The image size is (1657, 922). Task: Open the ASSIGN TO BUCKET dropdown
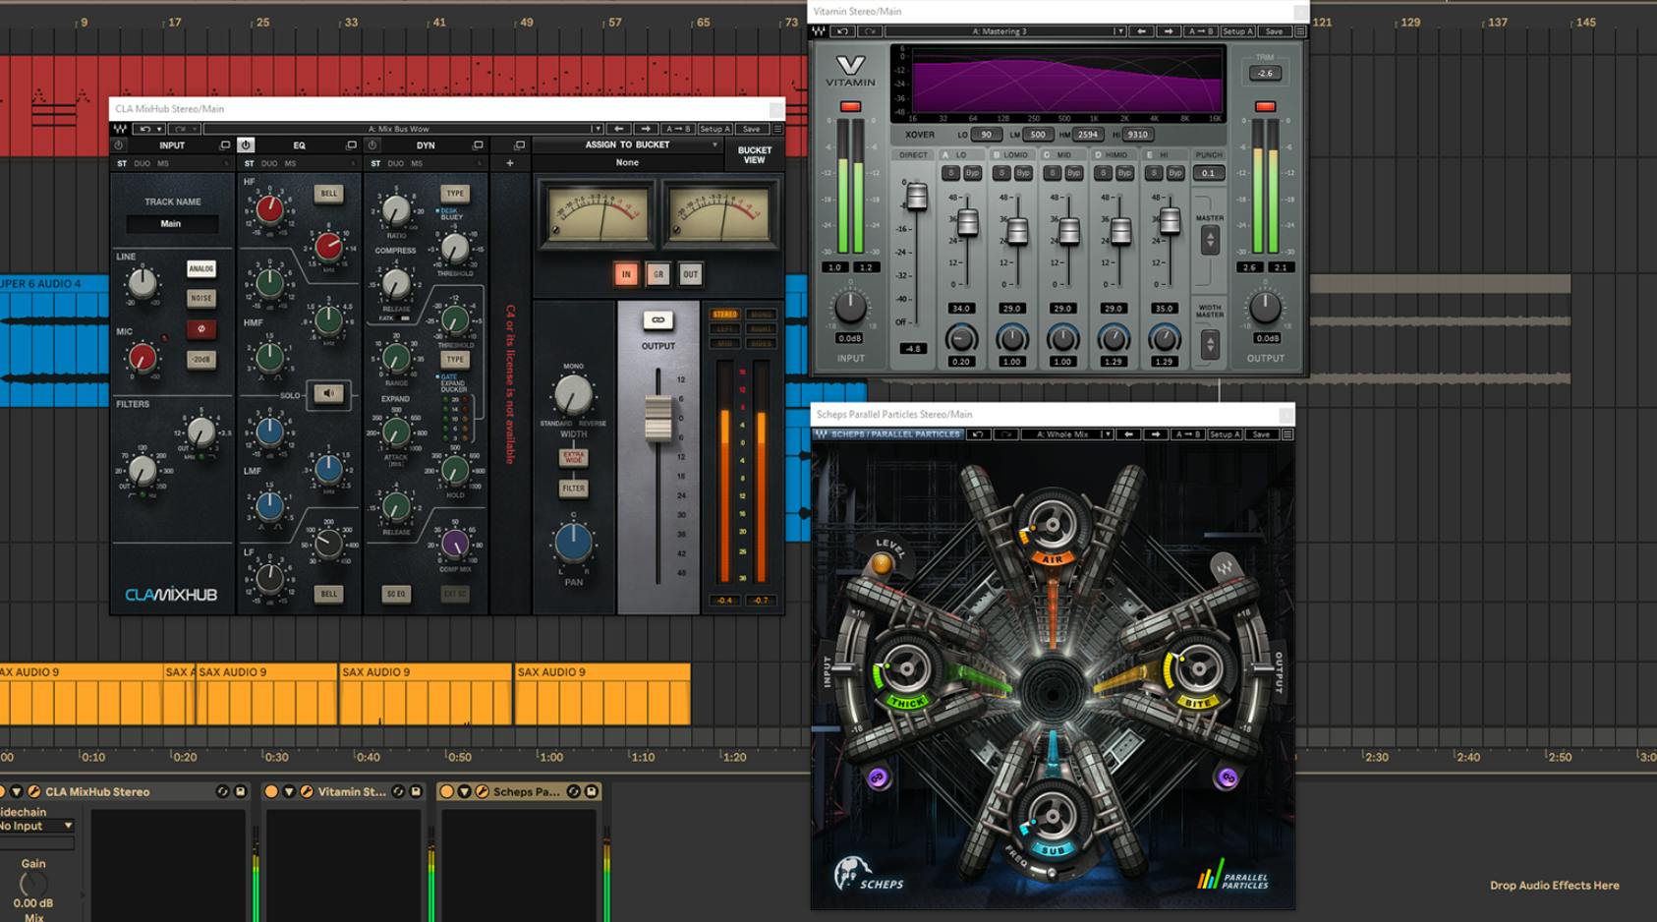coord(628,145)
